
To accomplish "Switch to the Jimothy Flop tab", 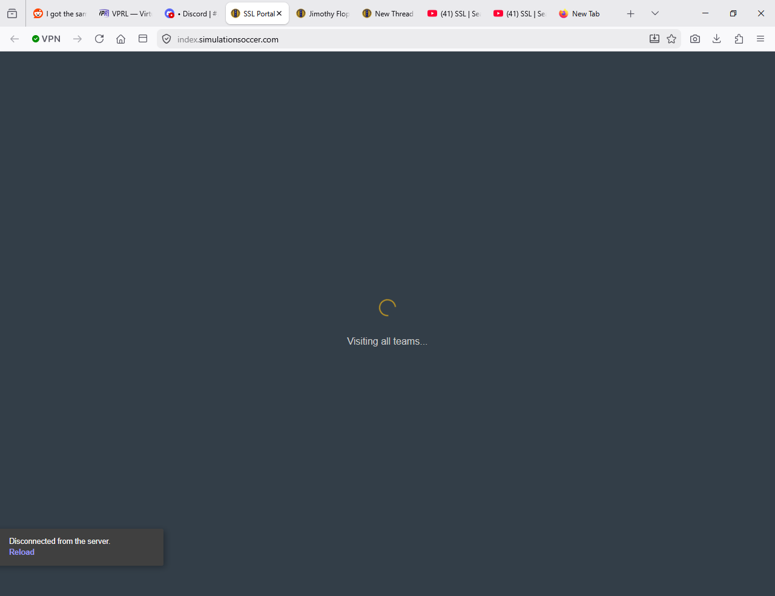I will (323, 13).
